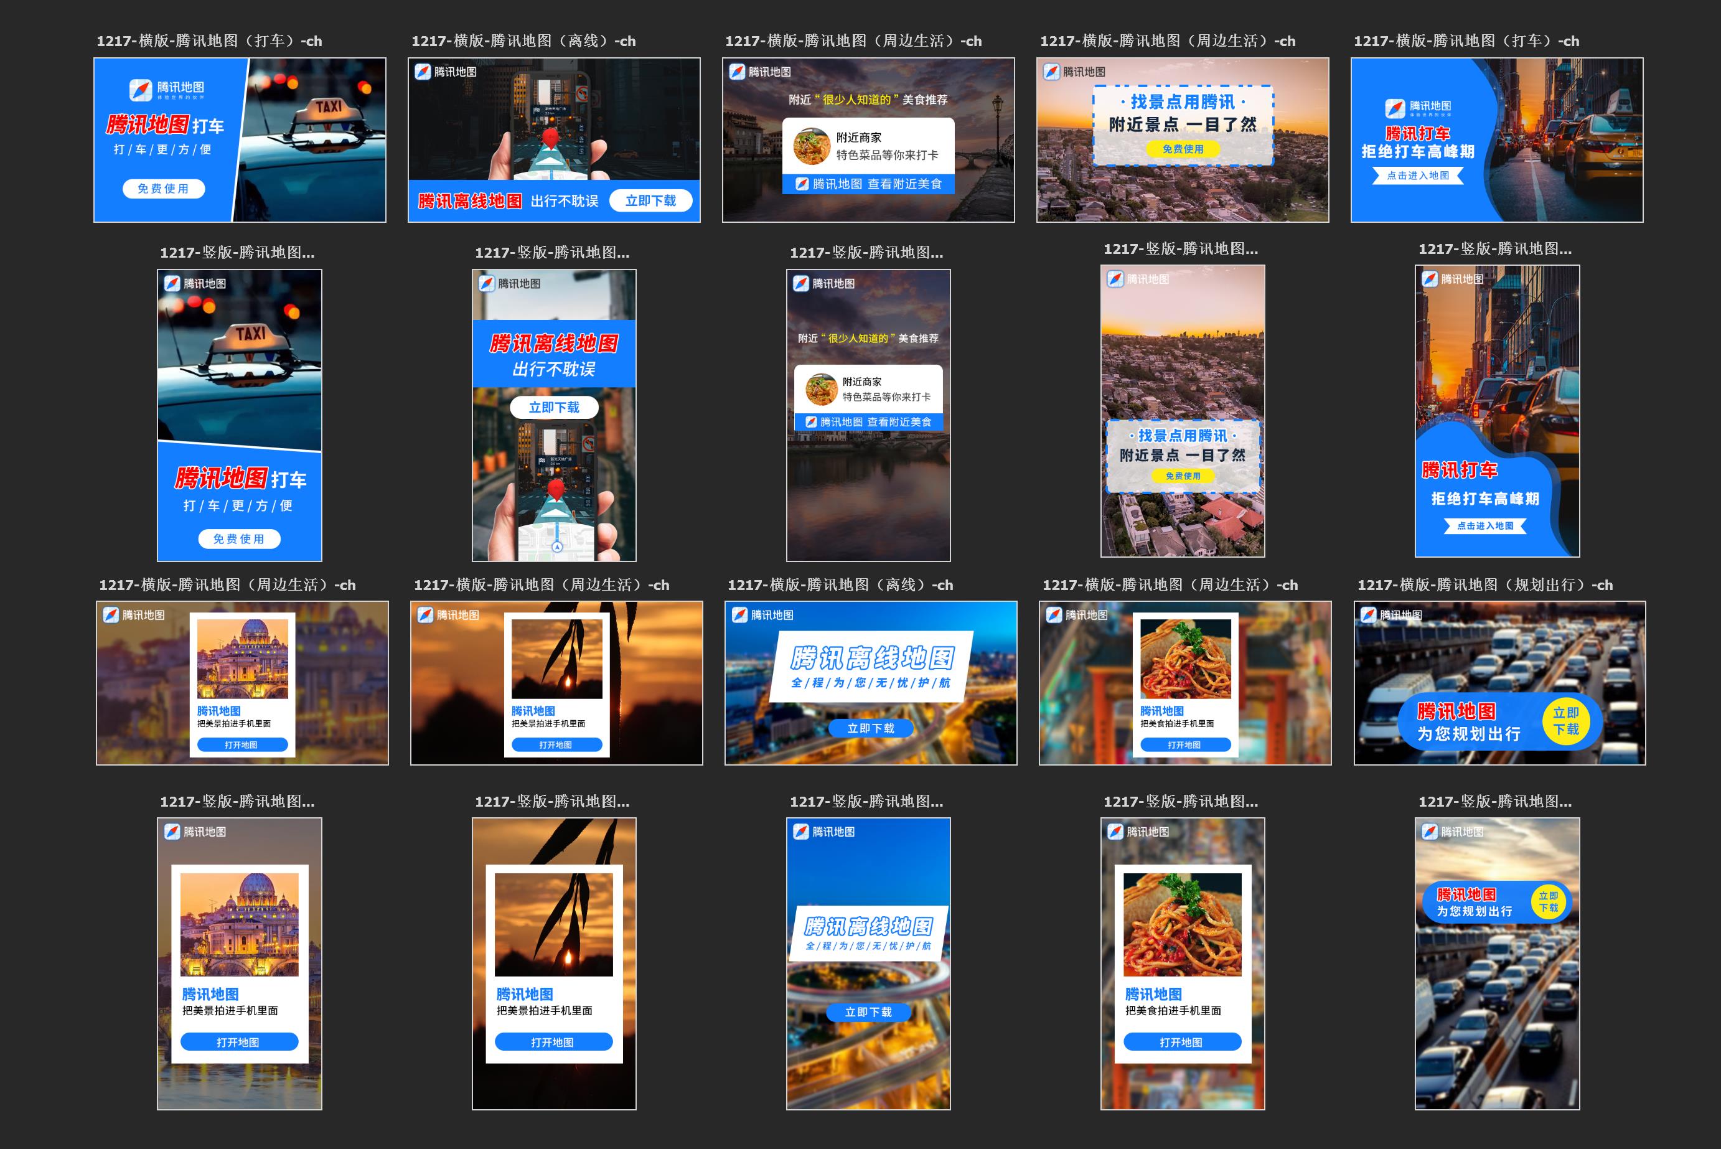This screenshot has width=1721, height=1149.
Task: Click logo in vertical basilica poster
Action: pos(195,832)
